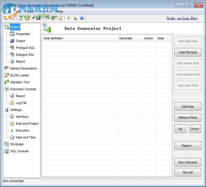
Task: Follow the Order on-line Now! link
Action: pos(182,18)
